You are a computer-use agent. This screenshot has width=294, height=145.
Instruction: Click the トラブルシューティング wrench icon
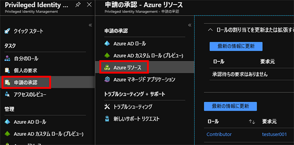107,107
